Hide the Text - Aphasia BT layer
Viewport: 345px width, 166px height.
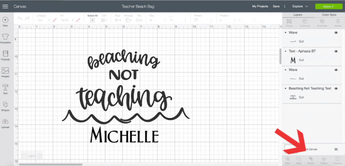pos(336,51)
